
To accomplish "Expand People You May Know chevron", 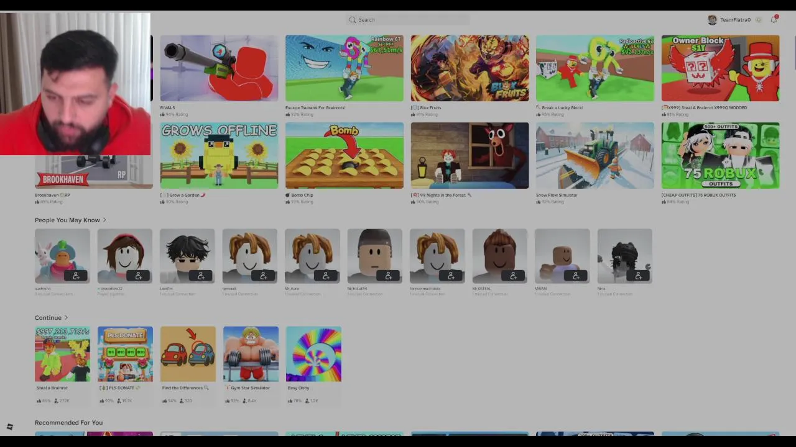I will 104,220.
